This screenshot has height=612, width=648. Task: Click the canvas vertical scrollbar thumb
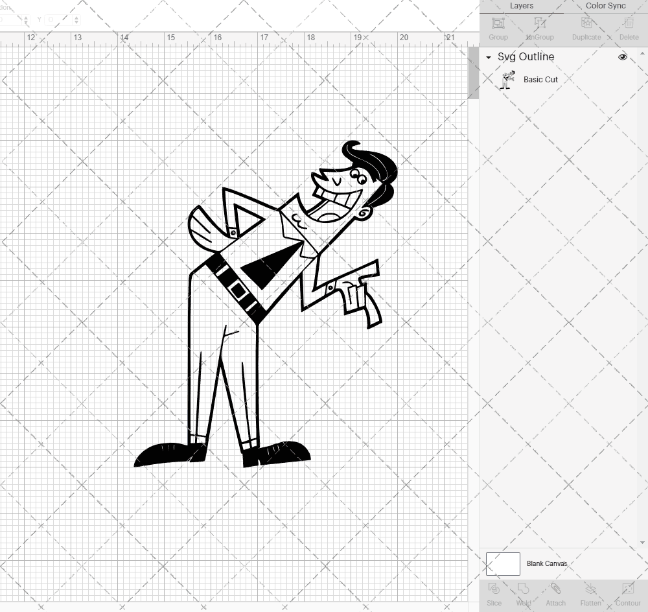[x=473, y=73]
